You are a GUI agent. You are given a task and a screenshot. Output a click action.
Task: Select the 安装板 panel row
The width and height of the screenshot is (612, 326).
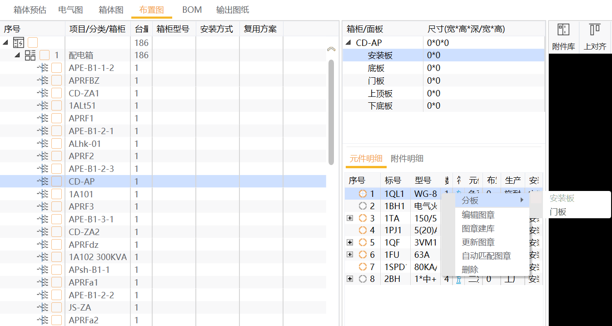click(444, 55)
